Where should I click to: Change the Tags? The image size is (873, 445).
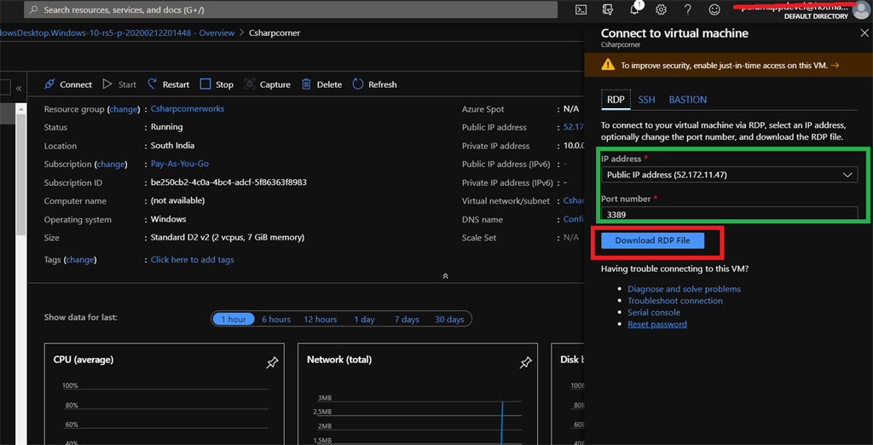pyautogui.click(x=80, y=260)
